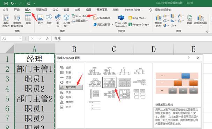This screenshot has width=212, height=129.
Task: Click the SmartArt button
Action: pyautogui.click(x=79, y=16)
